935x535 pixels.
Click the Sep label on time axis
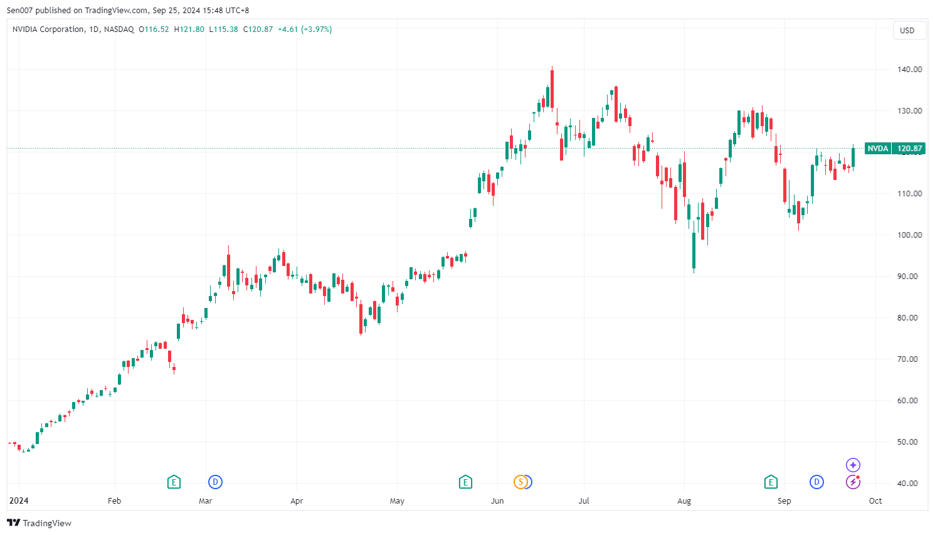coord(784,501)
